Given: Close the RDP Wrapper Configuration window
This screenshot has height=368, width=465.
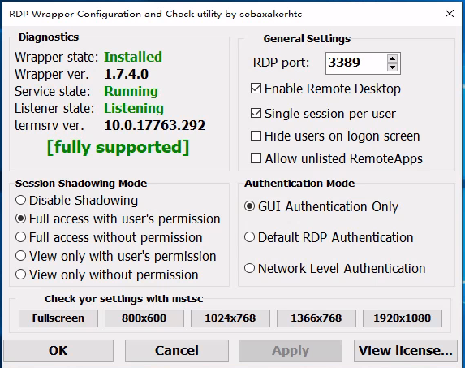Looking at the screenshot, I should point(450,13).
